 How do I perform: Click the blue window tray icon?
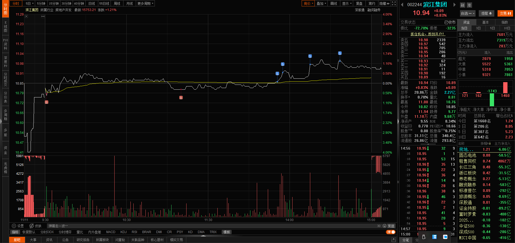[445, 237]
